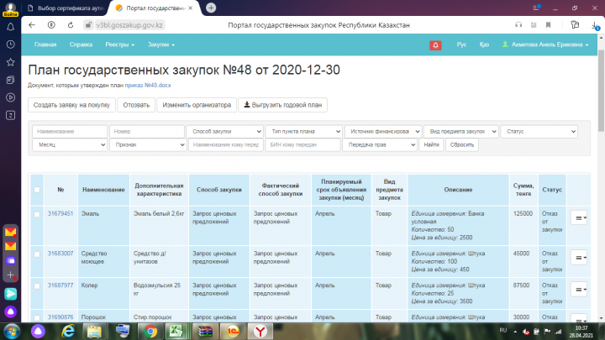Screen dimensions: 605x340
Task: Open Chrome from the taskbar
Action: click(x=150, y=331)
